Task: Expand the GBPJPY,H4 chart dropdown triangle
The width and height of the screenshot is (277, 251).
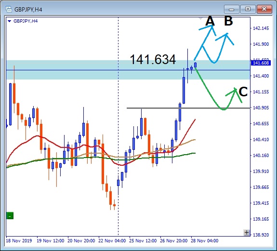Action: coord(10,21)
